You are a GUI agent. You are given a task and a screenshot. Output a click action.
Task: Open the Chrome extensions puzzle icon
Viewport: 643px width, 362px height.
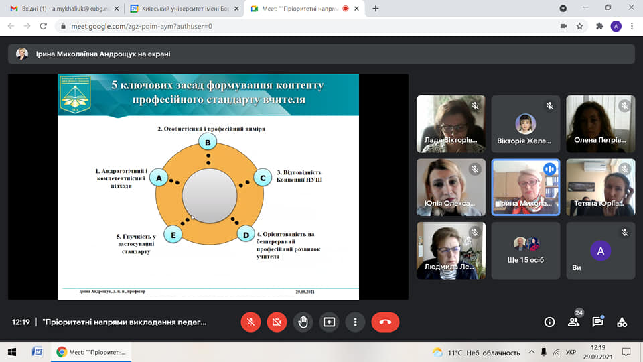click(x=599, y=26)
